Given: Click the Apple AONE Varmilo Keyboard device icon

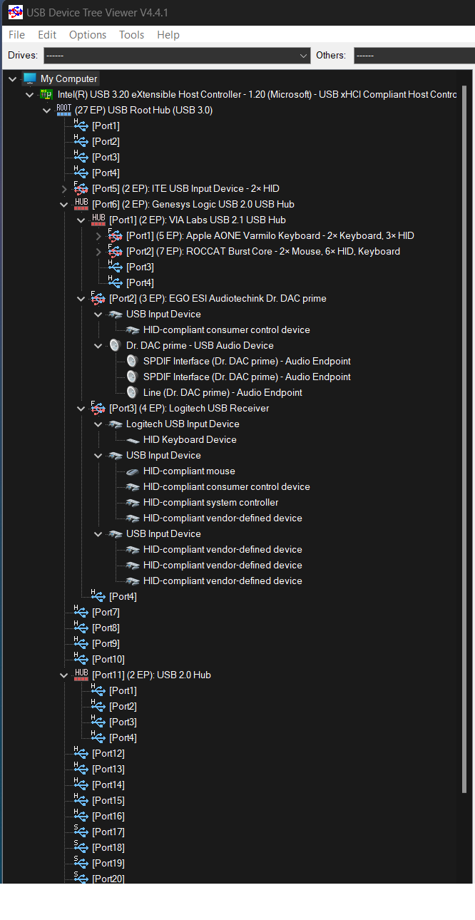Looking at the screenshot, I should (116, 235).
